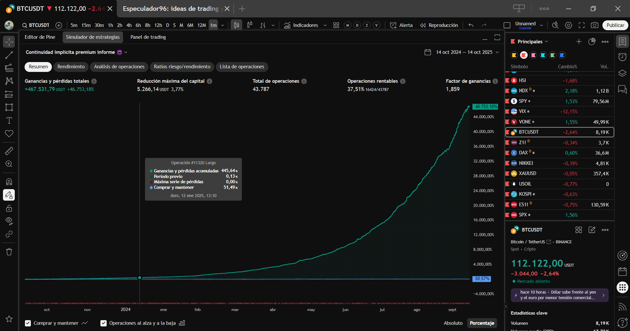Take a chart snapshot with camera icon
Image resolution: width=630 pixels, height=331 pixels.
(x=594, y=25)
